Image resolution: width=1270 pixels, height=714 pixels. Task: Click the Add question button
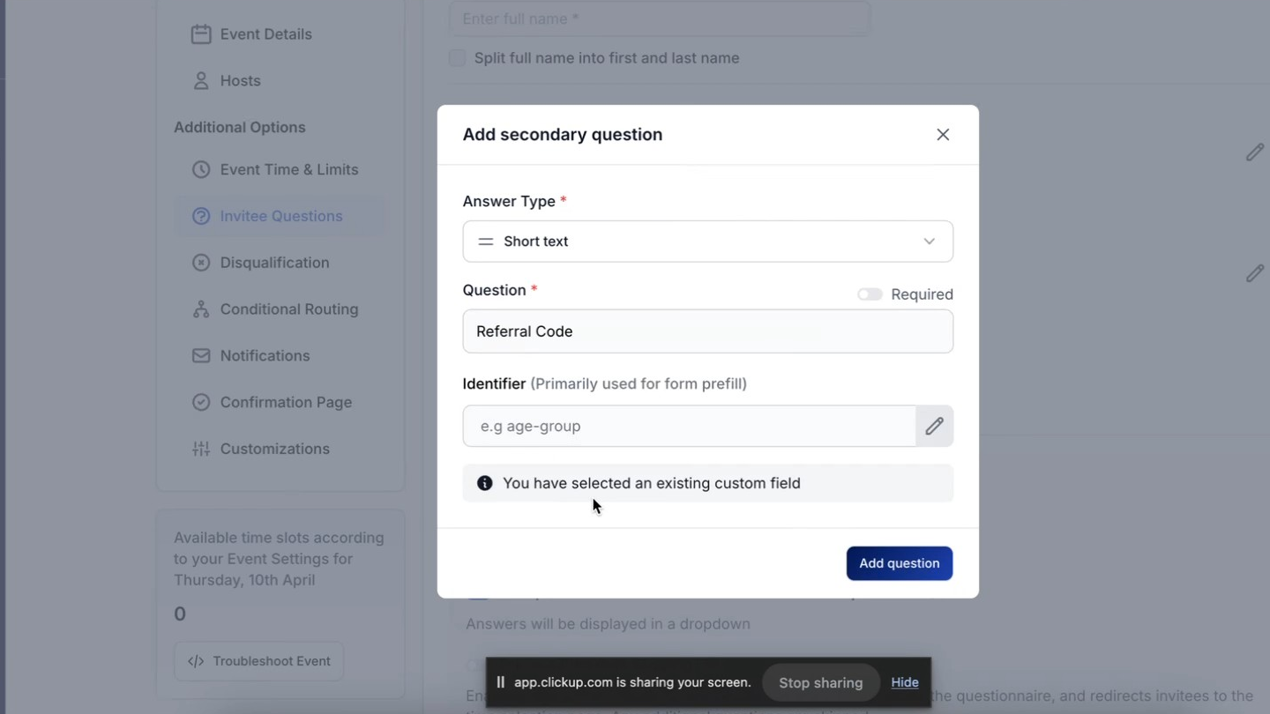pyautogui.click(x=899, y=563)
